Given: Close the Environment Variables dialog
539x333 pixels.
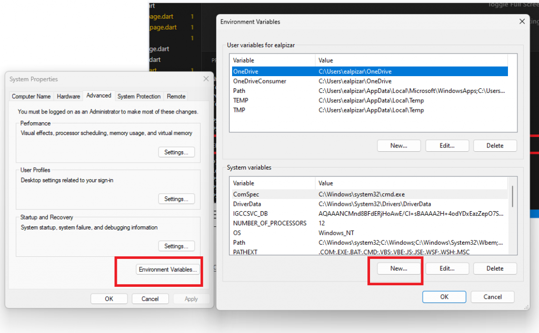Looking at the screenshot, I should click(522, 22).
